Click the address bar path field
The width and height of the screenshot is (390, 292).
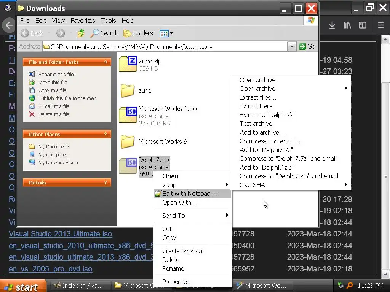click(x=165, y=47)
